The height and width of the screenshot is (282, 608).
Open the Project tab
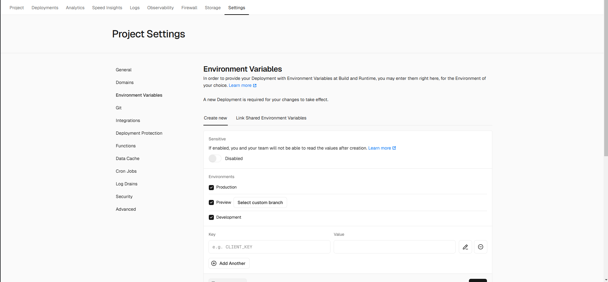coord(17,8)
